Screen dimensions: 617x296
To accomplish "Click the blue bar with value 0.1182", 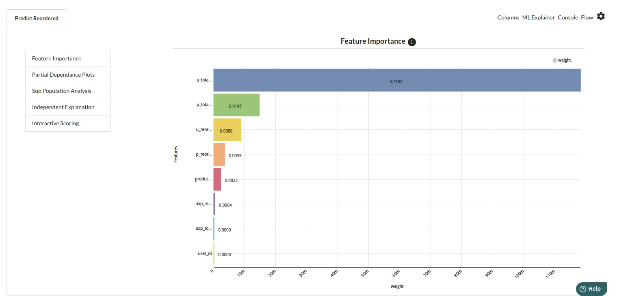I will 397,80.
